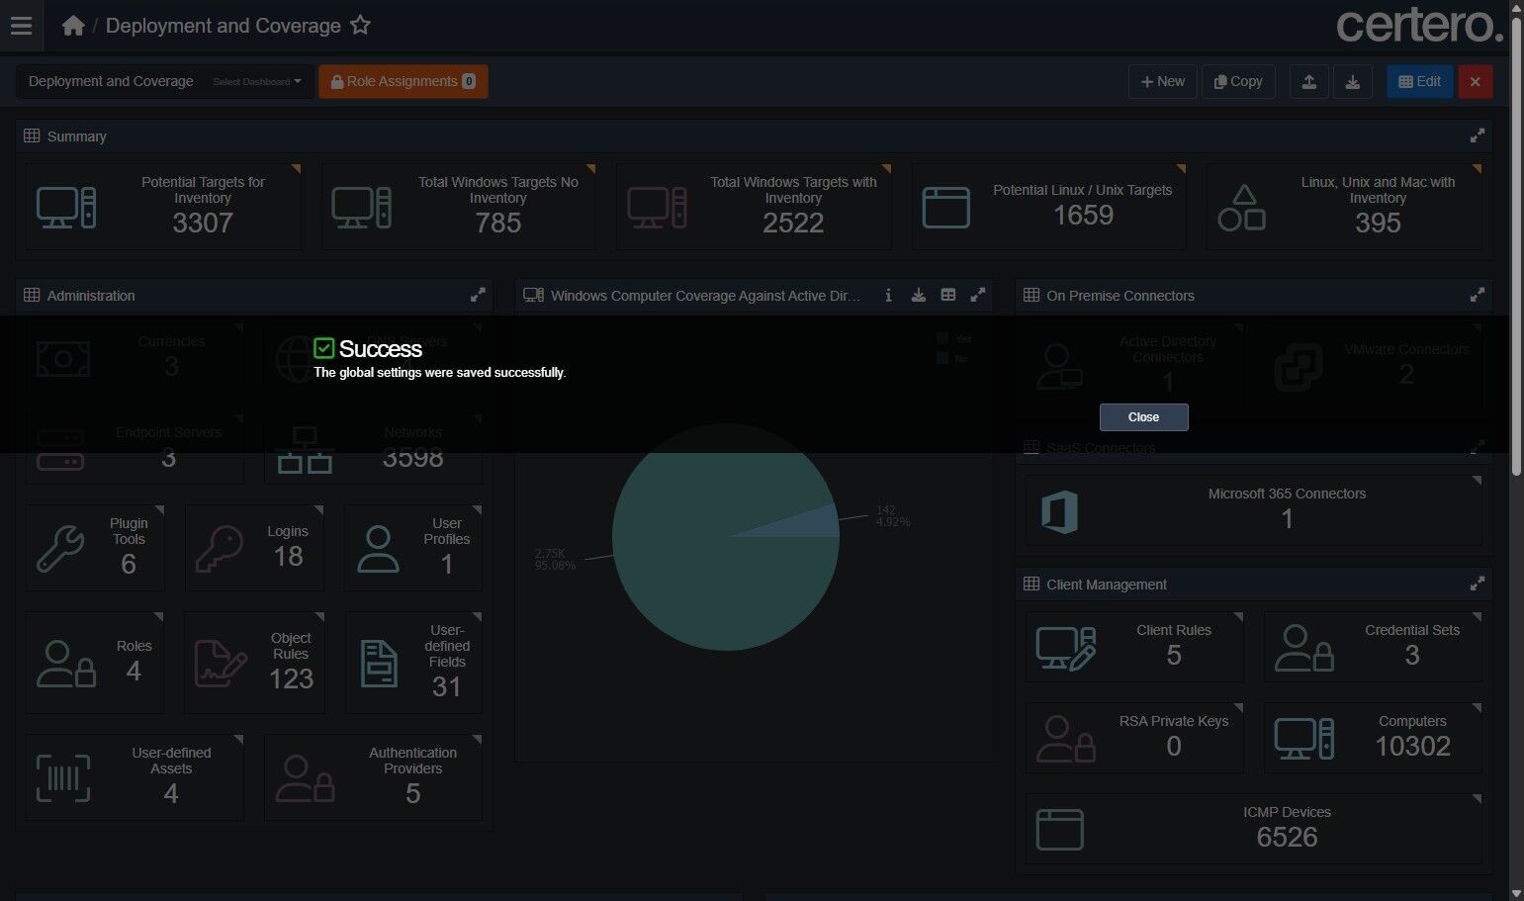Screen dimensions: 1524x901
Task: Open the Plugin Tools wrench tile
Action: [95, 547]
